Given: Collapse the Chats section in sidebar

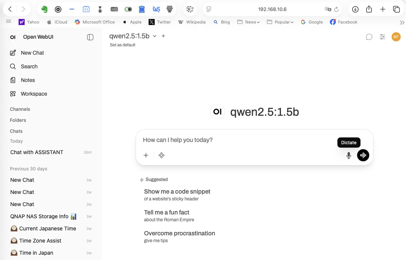Looking at the screenshot, I should click(x=16, y=131).
